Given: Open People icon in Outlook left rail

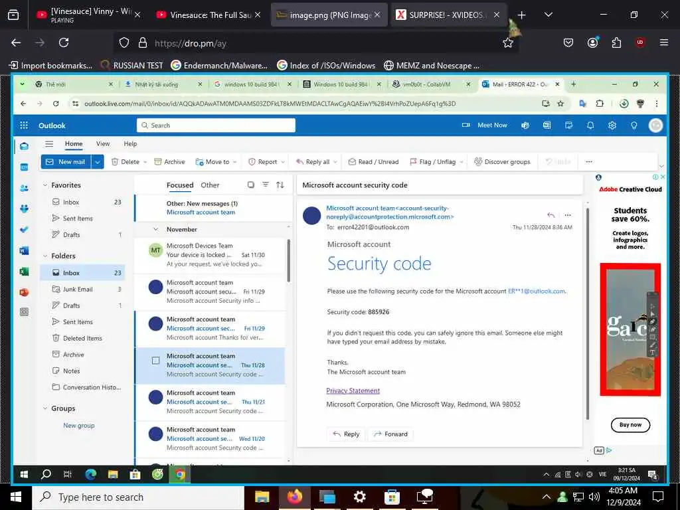Looking at the screenshot, I should pos(25,188).
